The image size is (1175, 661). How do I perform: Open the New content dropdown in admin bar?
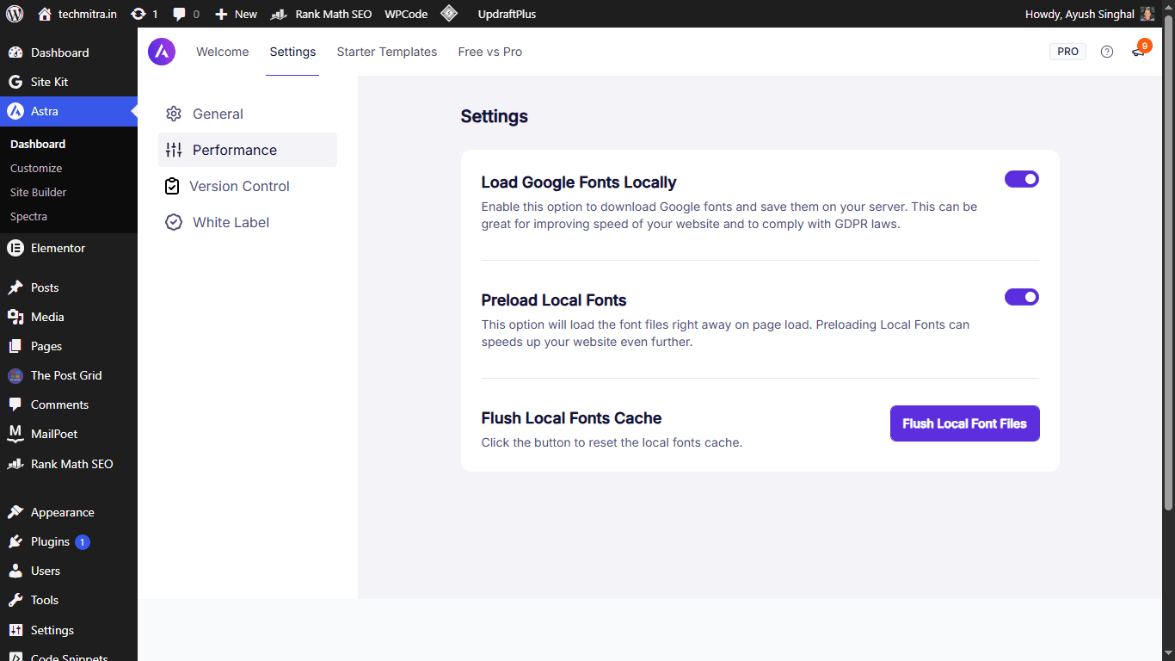tap(235, 13)
